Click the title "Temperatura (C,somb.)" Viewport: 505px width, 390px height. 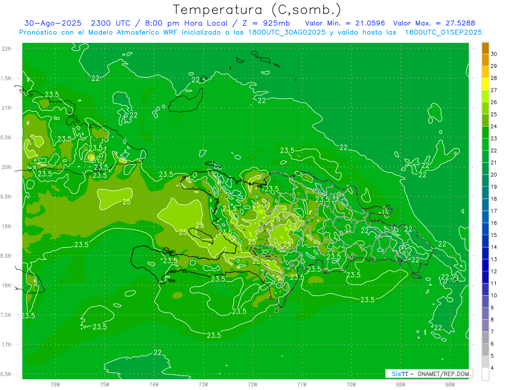pos(257,9)
